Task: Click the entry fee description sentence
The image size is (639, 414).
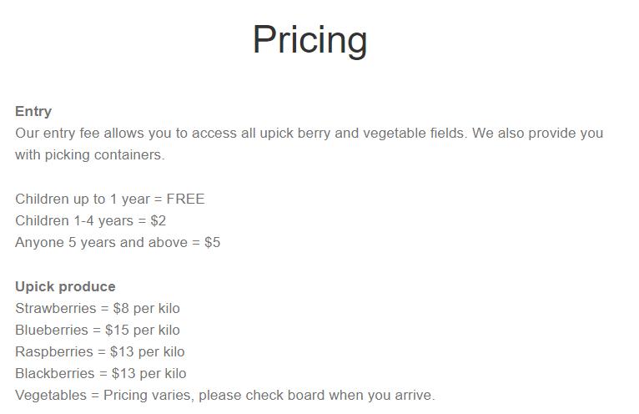Action: 241,133
